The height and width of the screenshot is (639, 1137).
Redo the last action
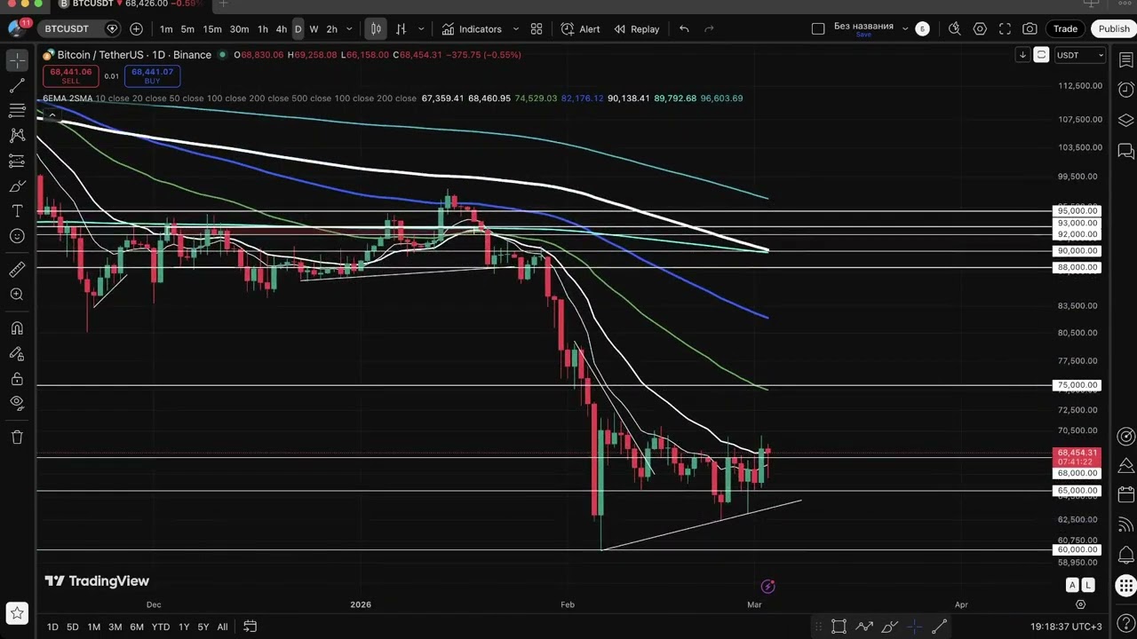point(709,29)
